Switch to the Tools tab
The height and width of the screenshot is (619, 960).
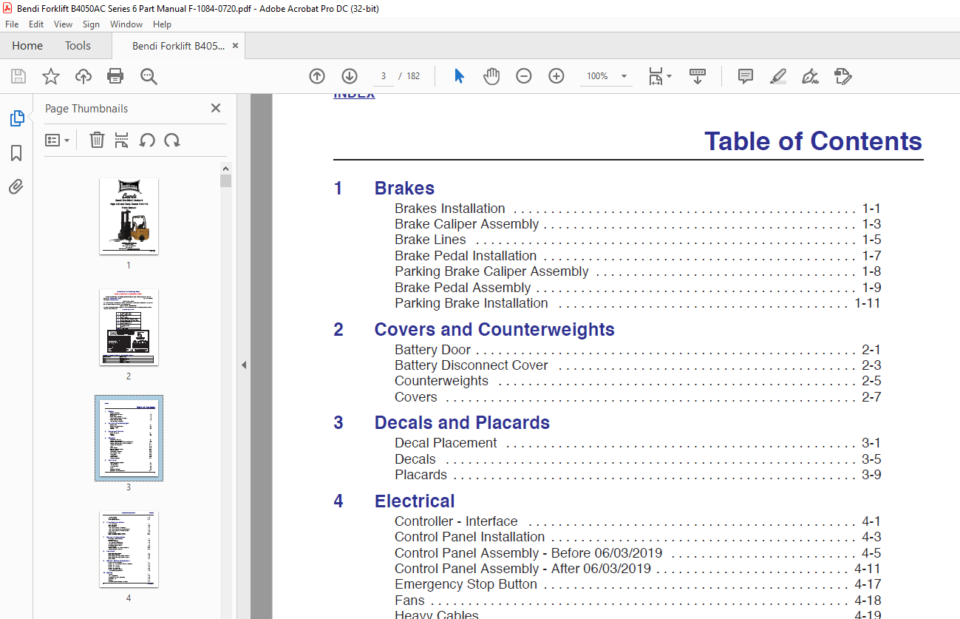click(x=78, y=46)
